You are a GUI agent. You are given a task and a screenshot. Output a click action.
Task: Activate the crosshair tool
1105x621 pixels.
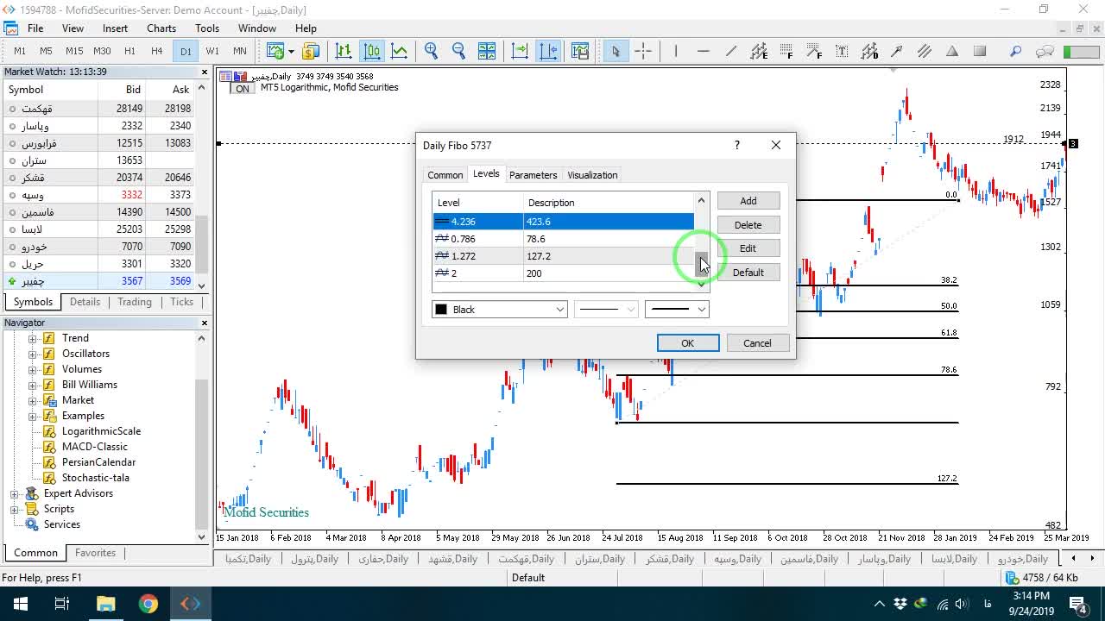point(643,51)
